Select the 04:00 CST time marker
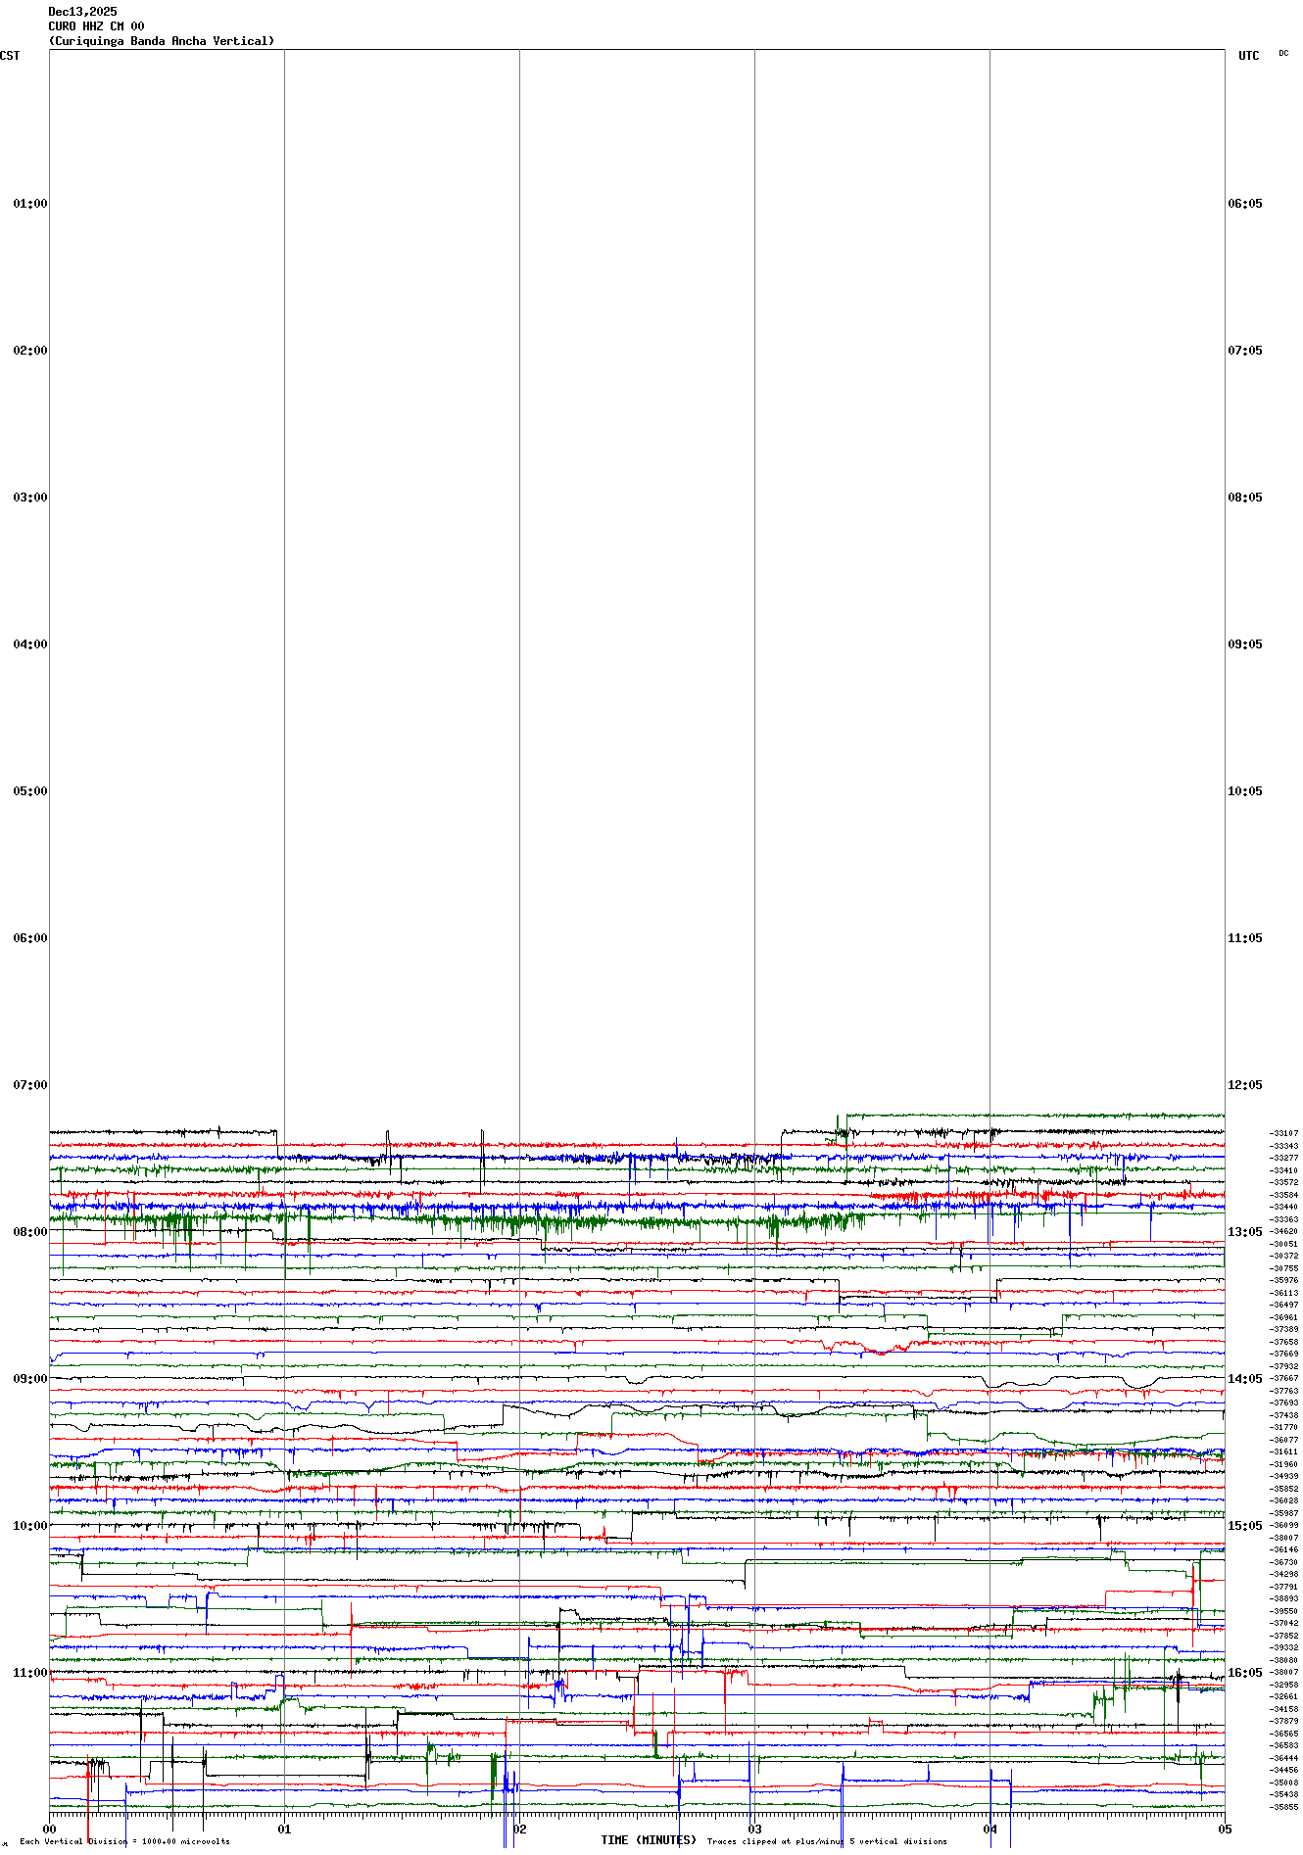 [x=29, y=644]
